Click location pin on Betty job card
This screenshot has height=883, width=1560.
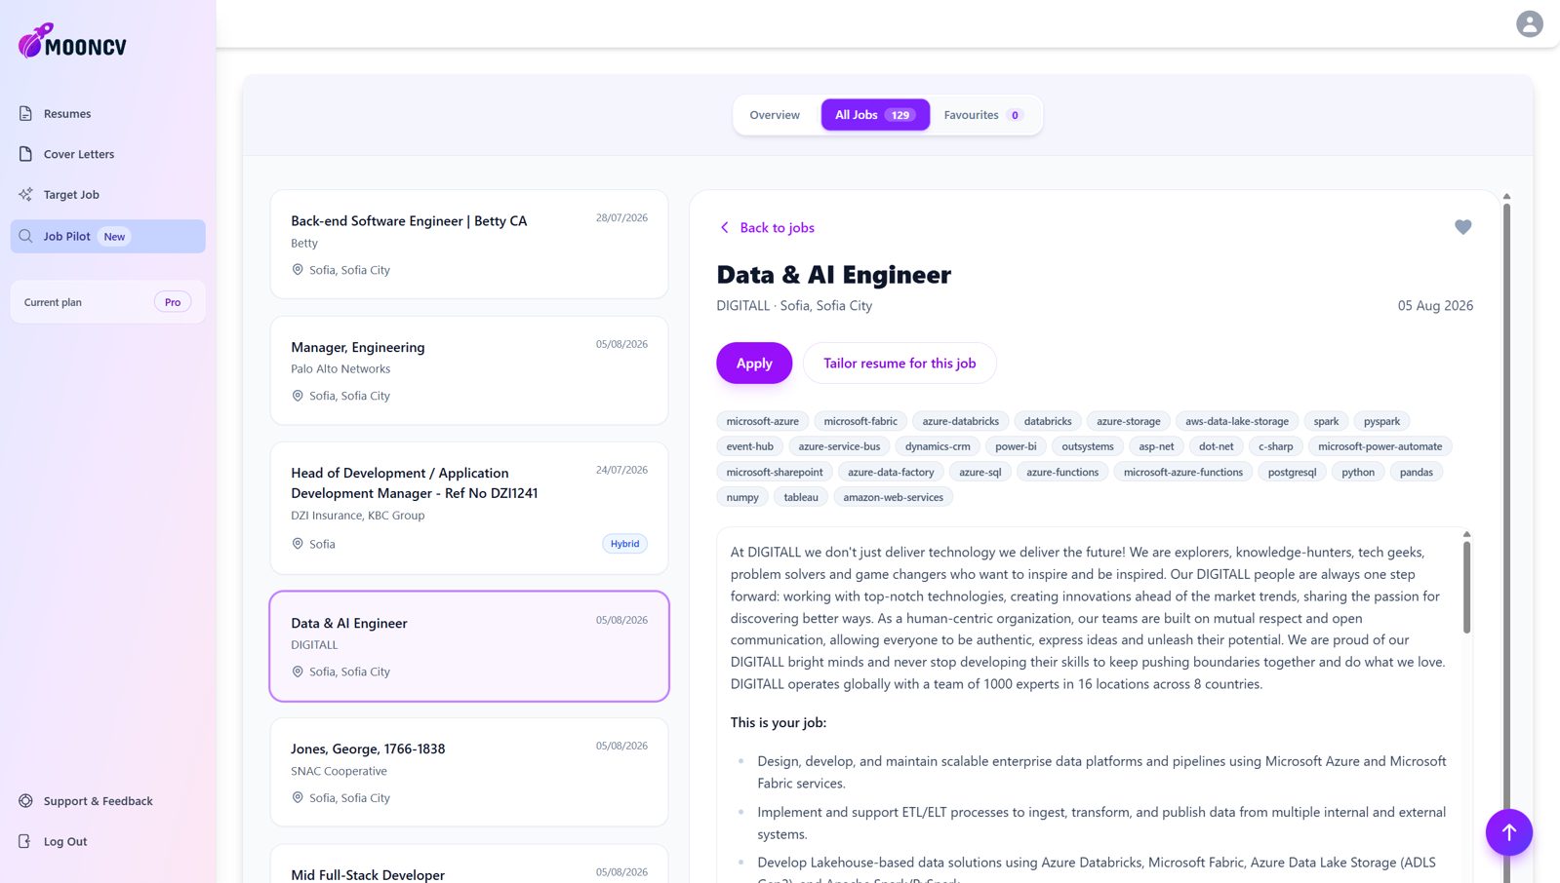pyautogui.click(x=298, y=270)
